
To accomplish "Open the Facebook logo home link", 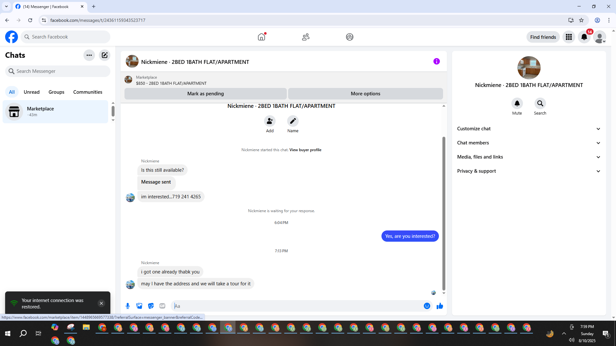I will click(12, 37).
